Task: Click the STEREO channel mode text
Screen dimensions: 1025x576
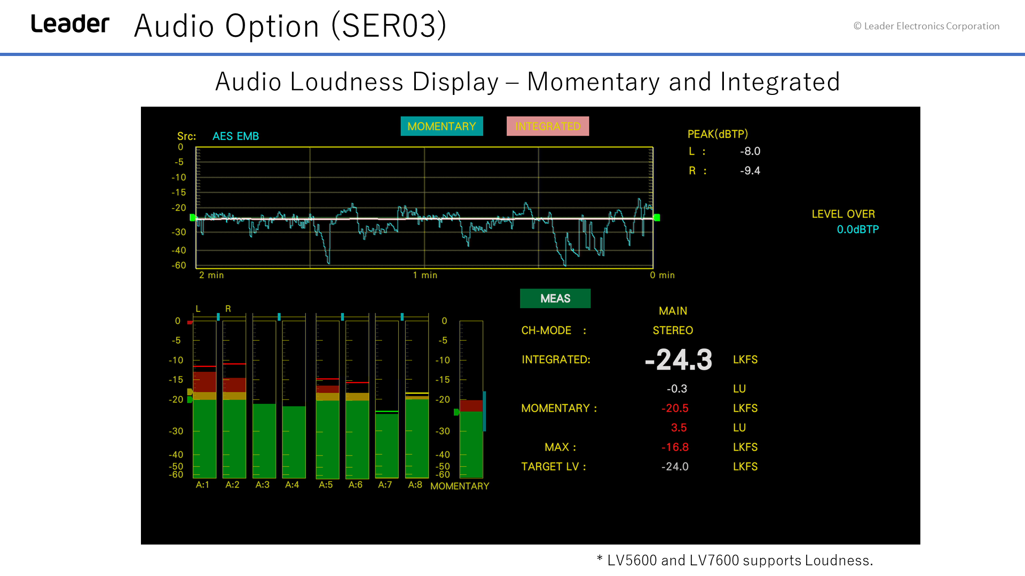Action: [673, 331]
